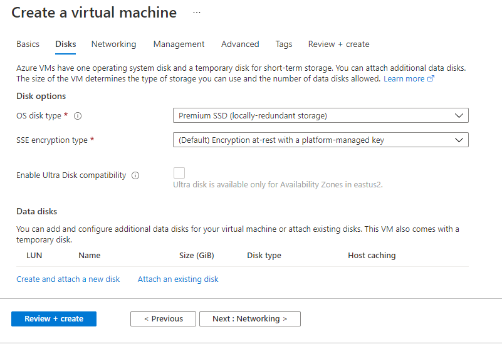
Task: Open the Management tab
Action: [x=179, y=44]
